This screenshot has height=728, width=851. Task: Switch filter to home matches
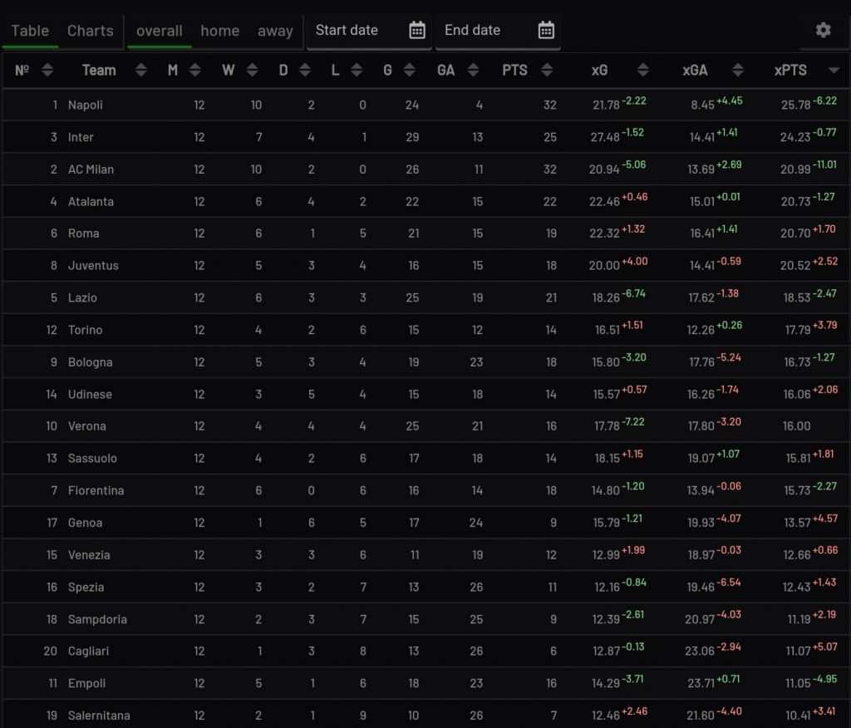219,31
